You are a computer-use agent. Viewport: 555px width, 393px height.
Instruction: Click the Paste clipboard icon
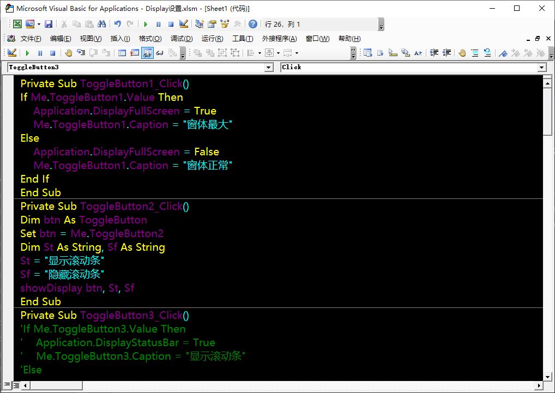[89, 24]
